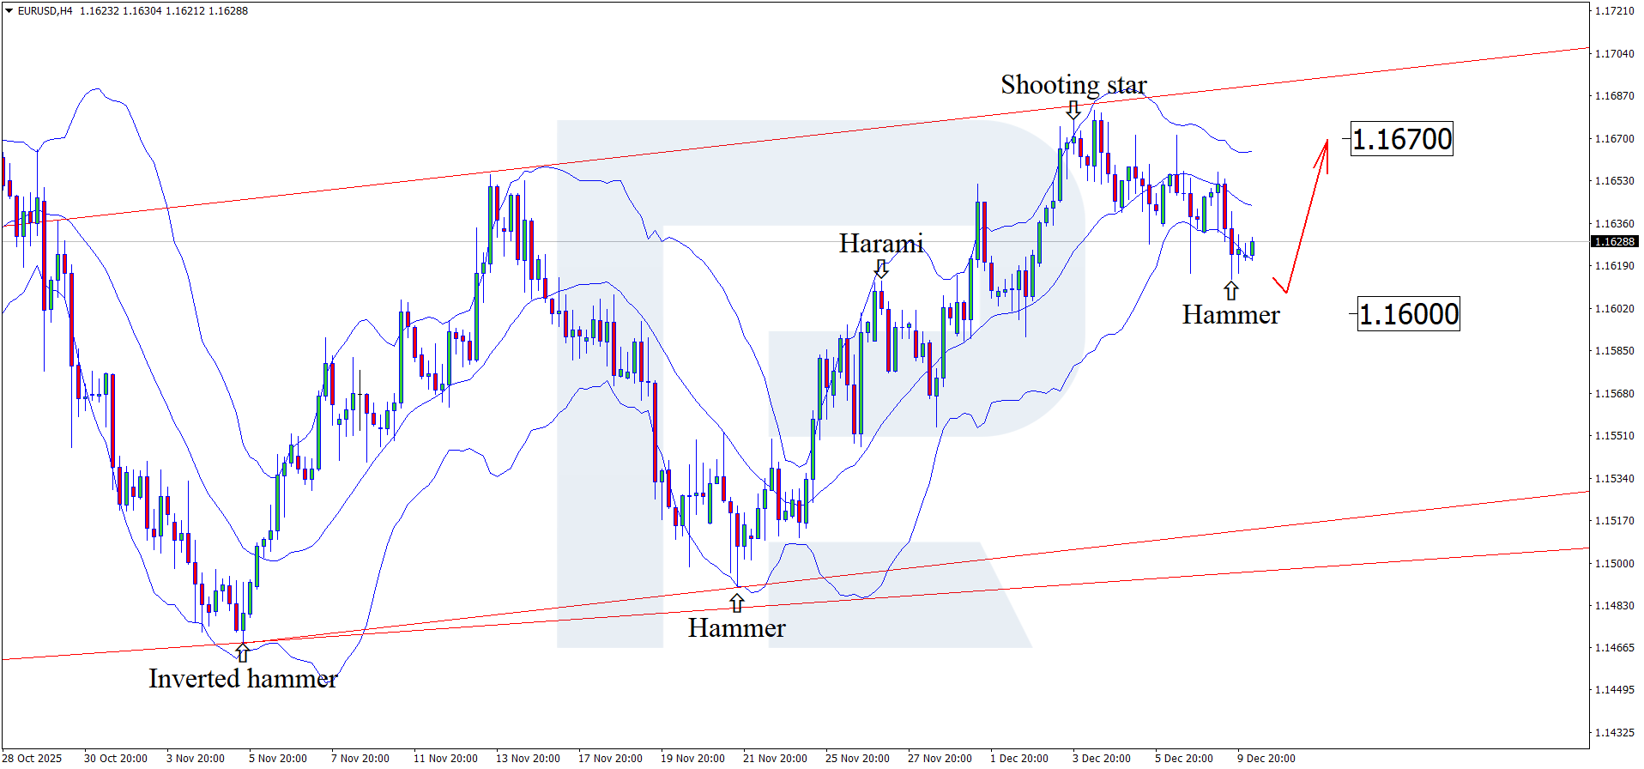Click the up arrow above the bottom-center Hammer label
Screen dimensions: 1644x769
coord(737,602)
